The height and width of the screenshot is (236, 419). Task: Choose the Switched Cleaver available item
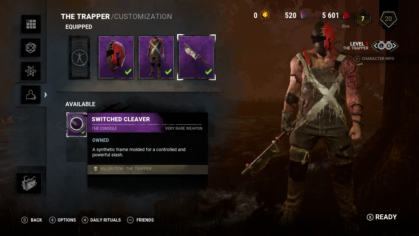77,125
